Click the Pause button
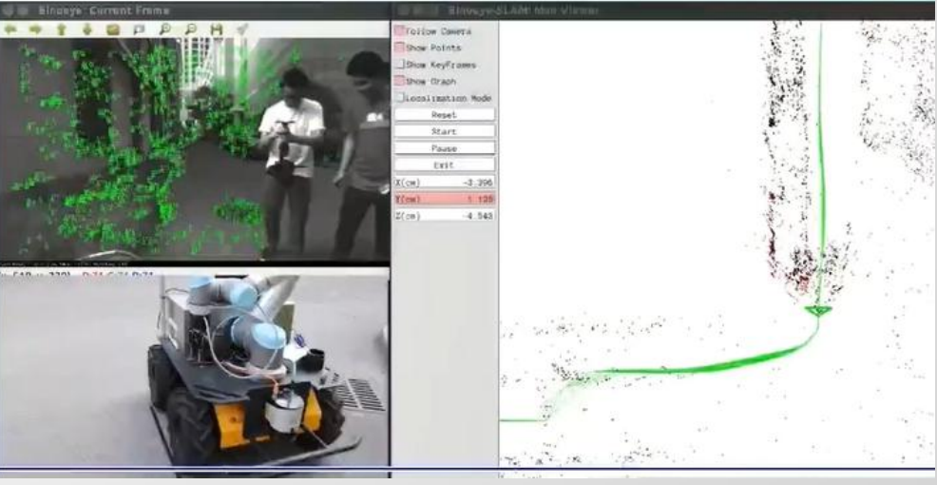Image resolution: width=937 pixels, height=485 pixels. 445,147
